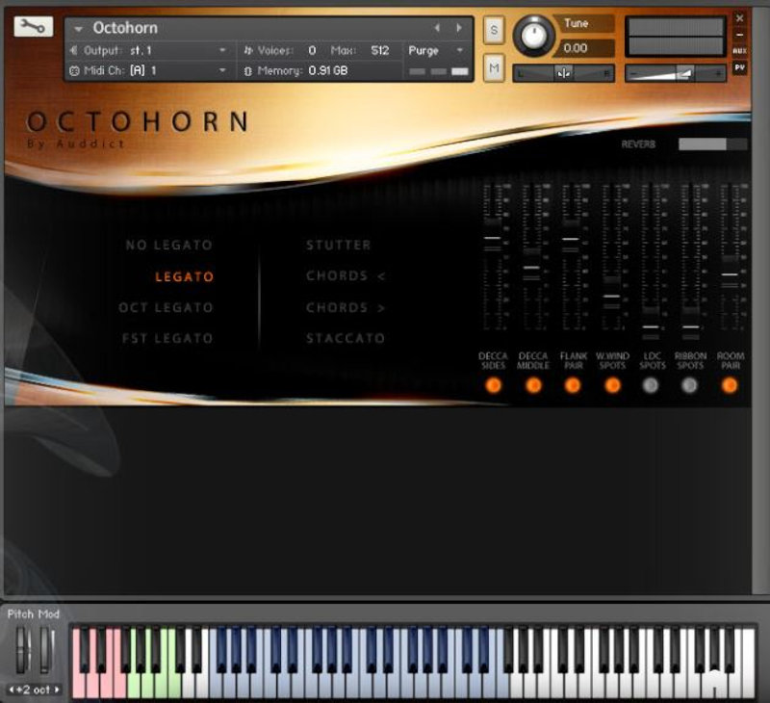Enable LOC SPOTS mic

pyautogui.click(x=652, y=385)
